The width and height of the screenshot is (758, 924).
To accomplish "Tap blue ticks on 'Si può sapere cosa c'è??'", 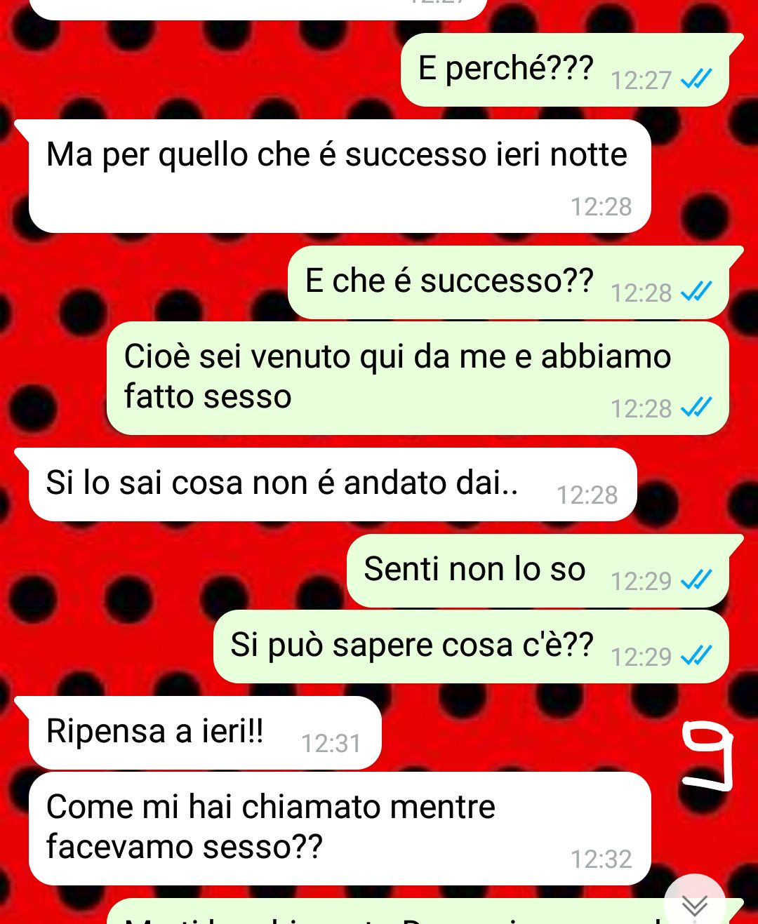I will pos(696,656).
